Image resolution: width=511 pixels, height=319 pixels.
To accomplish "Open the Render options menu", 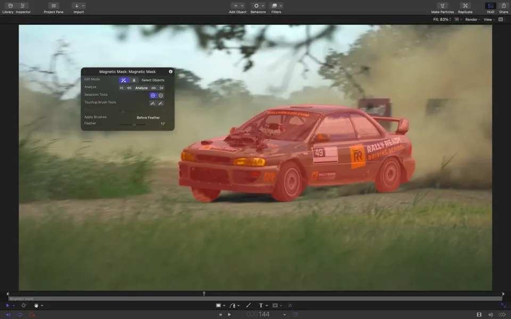I will point(471,19).
